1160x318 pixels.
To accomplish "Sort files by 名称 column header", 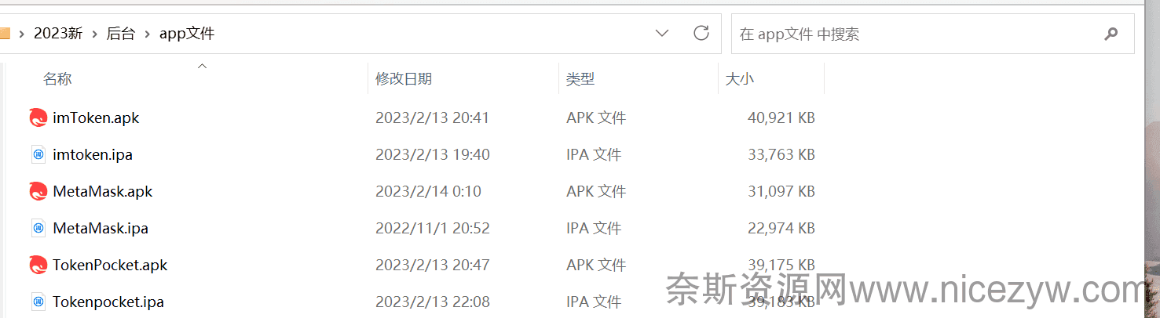I will pos(57,79).
